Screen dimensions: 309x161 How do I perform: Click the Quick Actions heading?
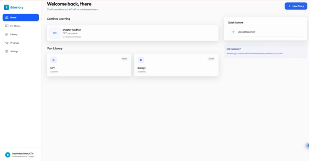pyautogui.click(x=235, y=23)
